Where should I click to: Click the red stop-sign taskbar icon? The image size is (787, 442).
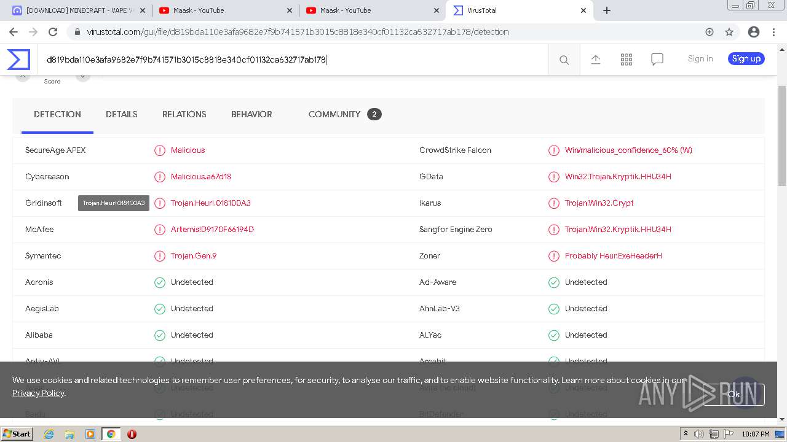(x=132, y=434)
